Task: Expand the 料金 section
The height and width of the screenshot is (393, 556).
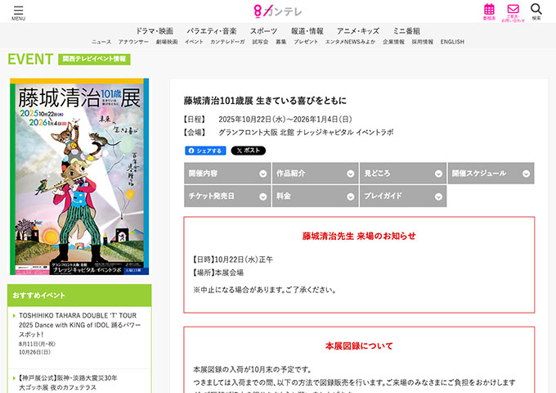Action: tap(316, 196)
